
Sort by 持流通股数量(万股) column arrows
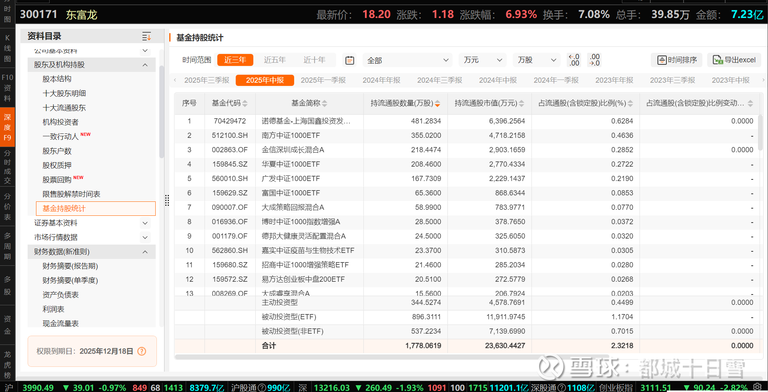(437, 103)
